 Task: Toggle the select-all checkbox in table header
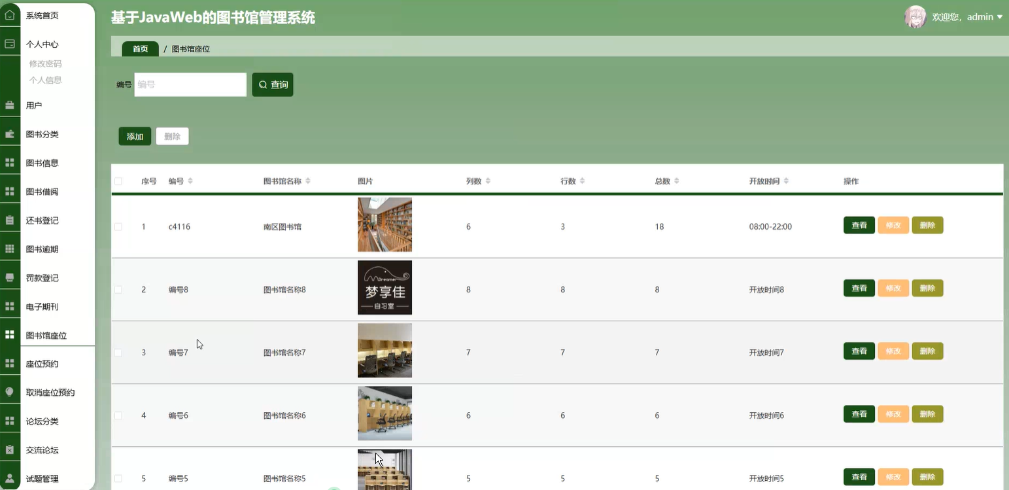pyautogui.click(x=118, y=181)
